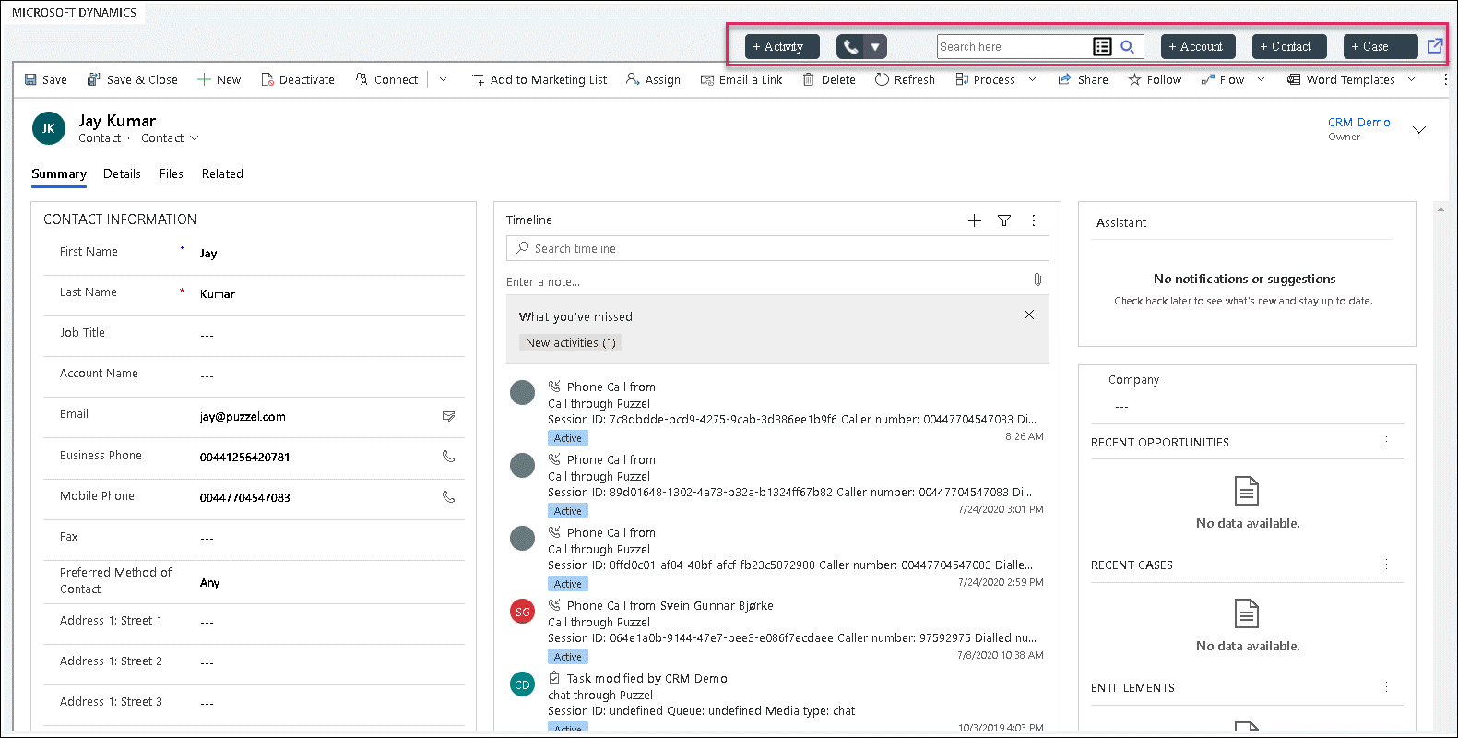The image size is (1458, 738).
Task: Click the Search timeline field
Action: (x=777, y=249)
